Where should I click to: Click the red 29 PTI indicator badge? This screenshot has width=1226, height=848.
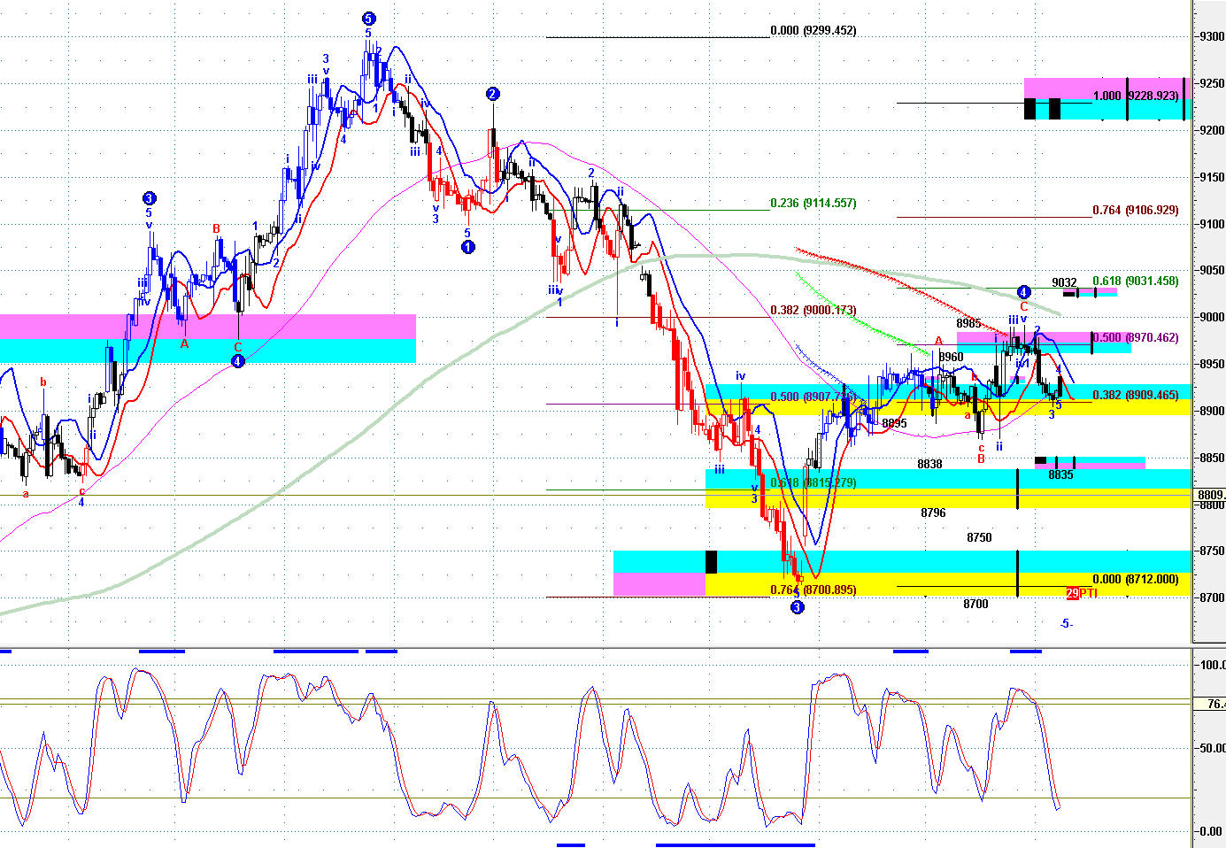[x=1081, y=593]
